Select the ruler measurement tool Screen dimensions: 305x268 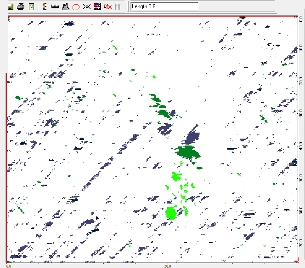(55, 6)
